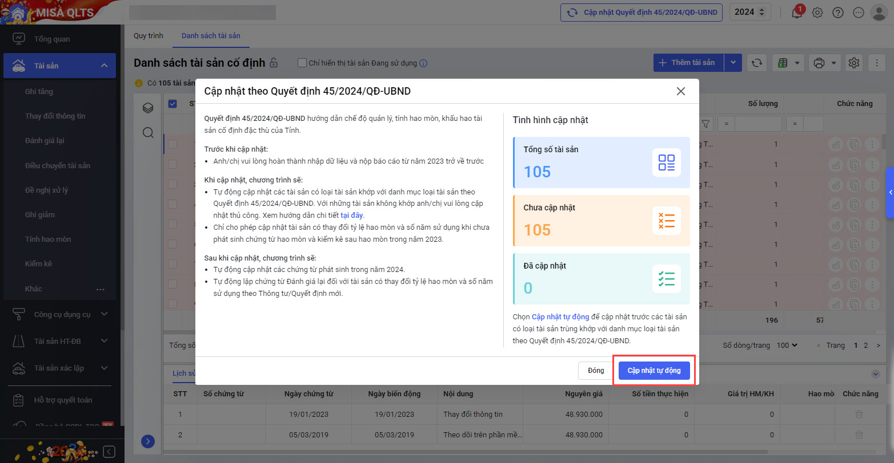
Task: Click the refresh list icon
Action: pyautogui.click(x=757, y=63)
